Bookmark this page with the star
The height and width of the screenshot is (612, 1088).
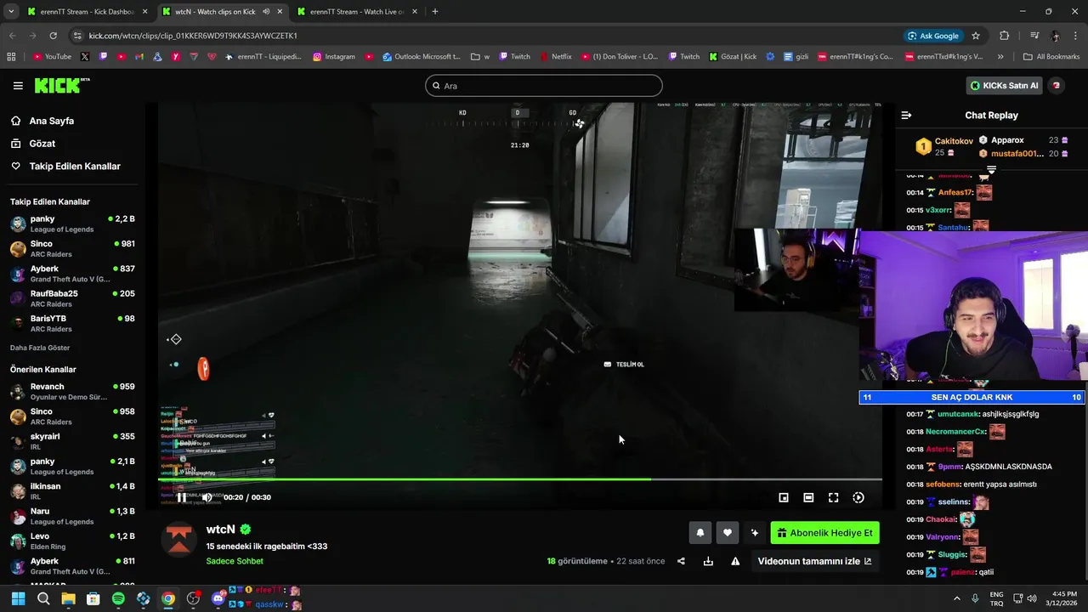(x=976, y=36)
